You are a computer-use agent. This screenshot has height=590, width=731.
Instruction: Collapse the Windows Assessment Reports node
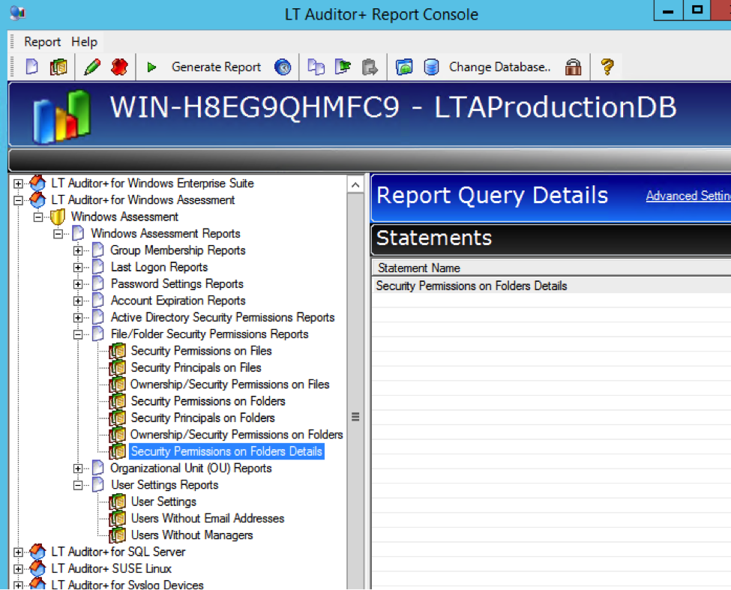58,234
